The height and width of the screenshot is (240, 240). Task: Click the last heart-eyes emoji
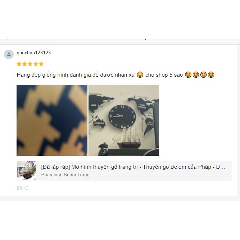pyautogui.click(x=211, y=75)
